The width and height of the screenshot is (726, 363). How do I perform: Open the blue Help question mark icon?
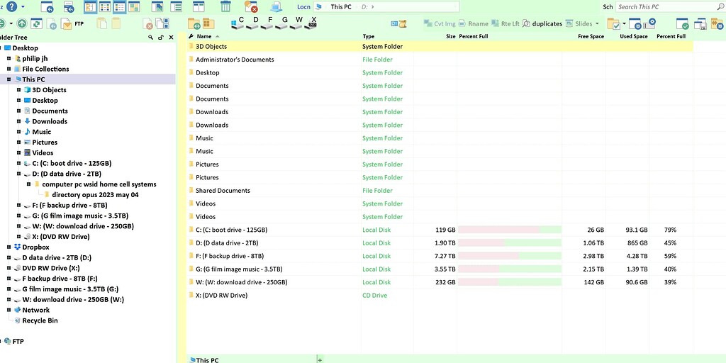[11, 6]
